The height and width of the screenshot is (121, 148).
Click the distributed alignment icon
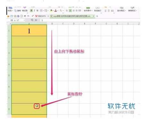[80, 11]
